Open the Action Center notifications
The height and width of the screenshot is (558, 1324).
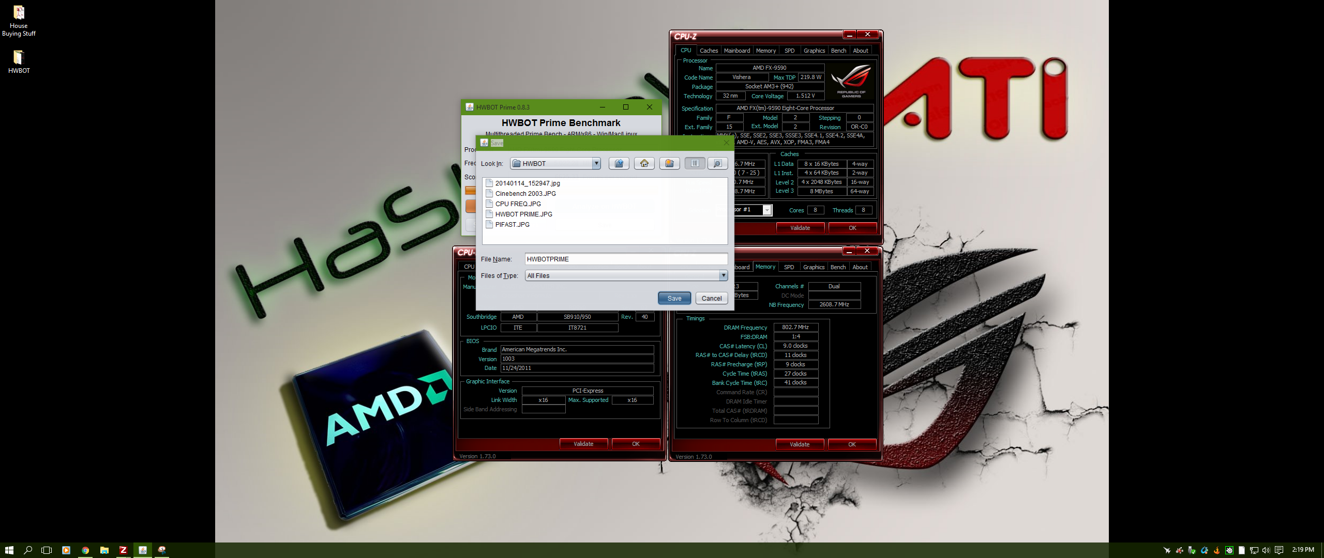(1279, 550)
